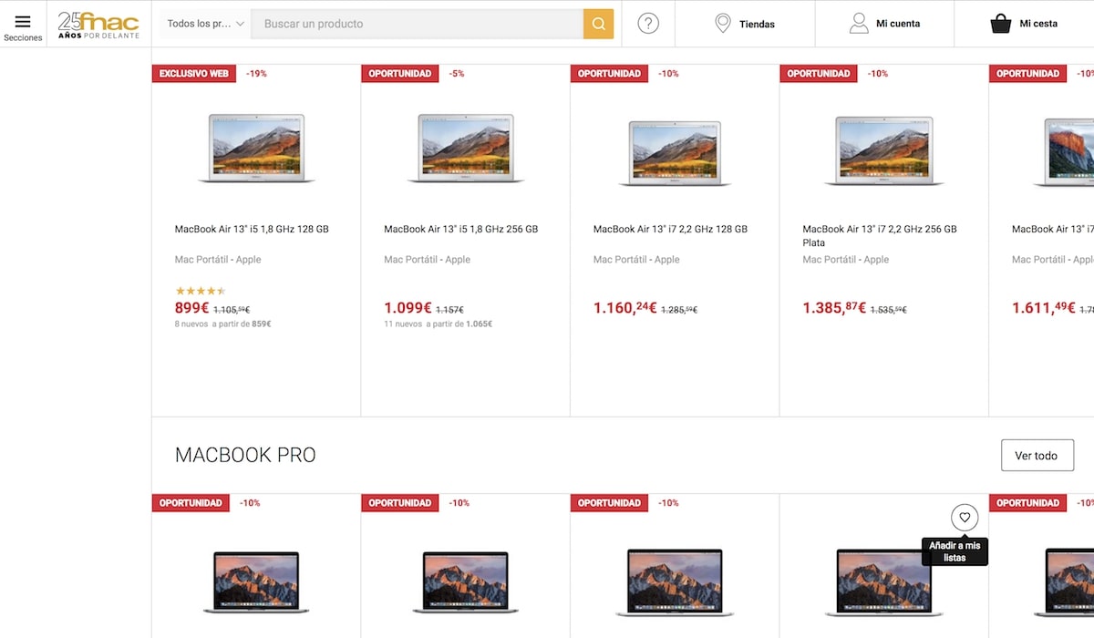Click the Fnac logo
The image size is (1094, 638).
click(98, 24)
